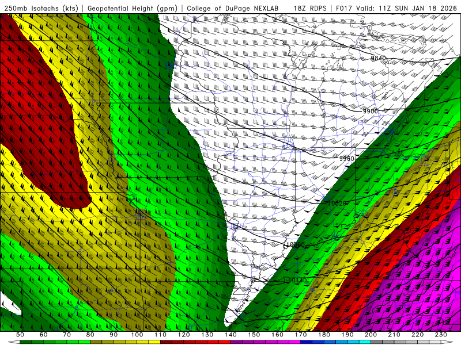Image resolution: width=461 pixels, height=345 pixels.
Task: Click the 220 value on the color scale
Action: pos(418,335)
